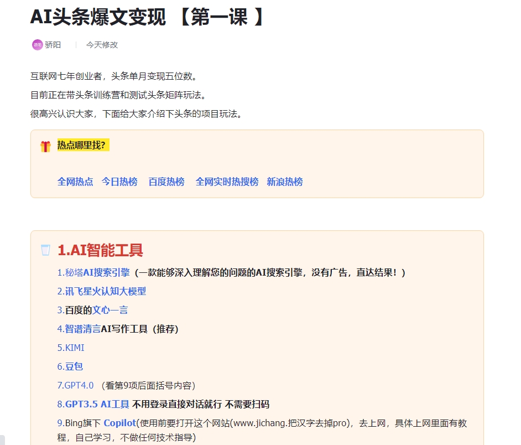Image resolution: width=521 pixels, height=445 pixels.
Task: Open the 7.GPT4.0 link
Action: [75, 385]
